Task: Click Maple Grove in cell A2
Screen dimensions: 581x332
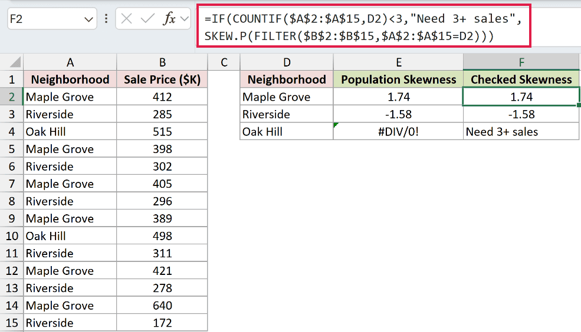Action: pyautogui.click(x=70, y=97)
